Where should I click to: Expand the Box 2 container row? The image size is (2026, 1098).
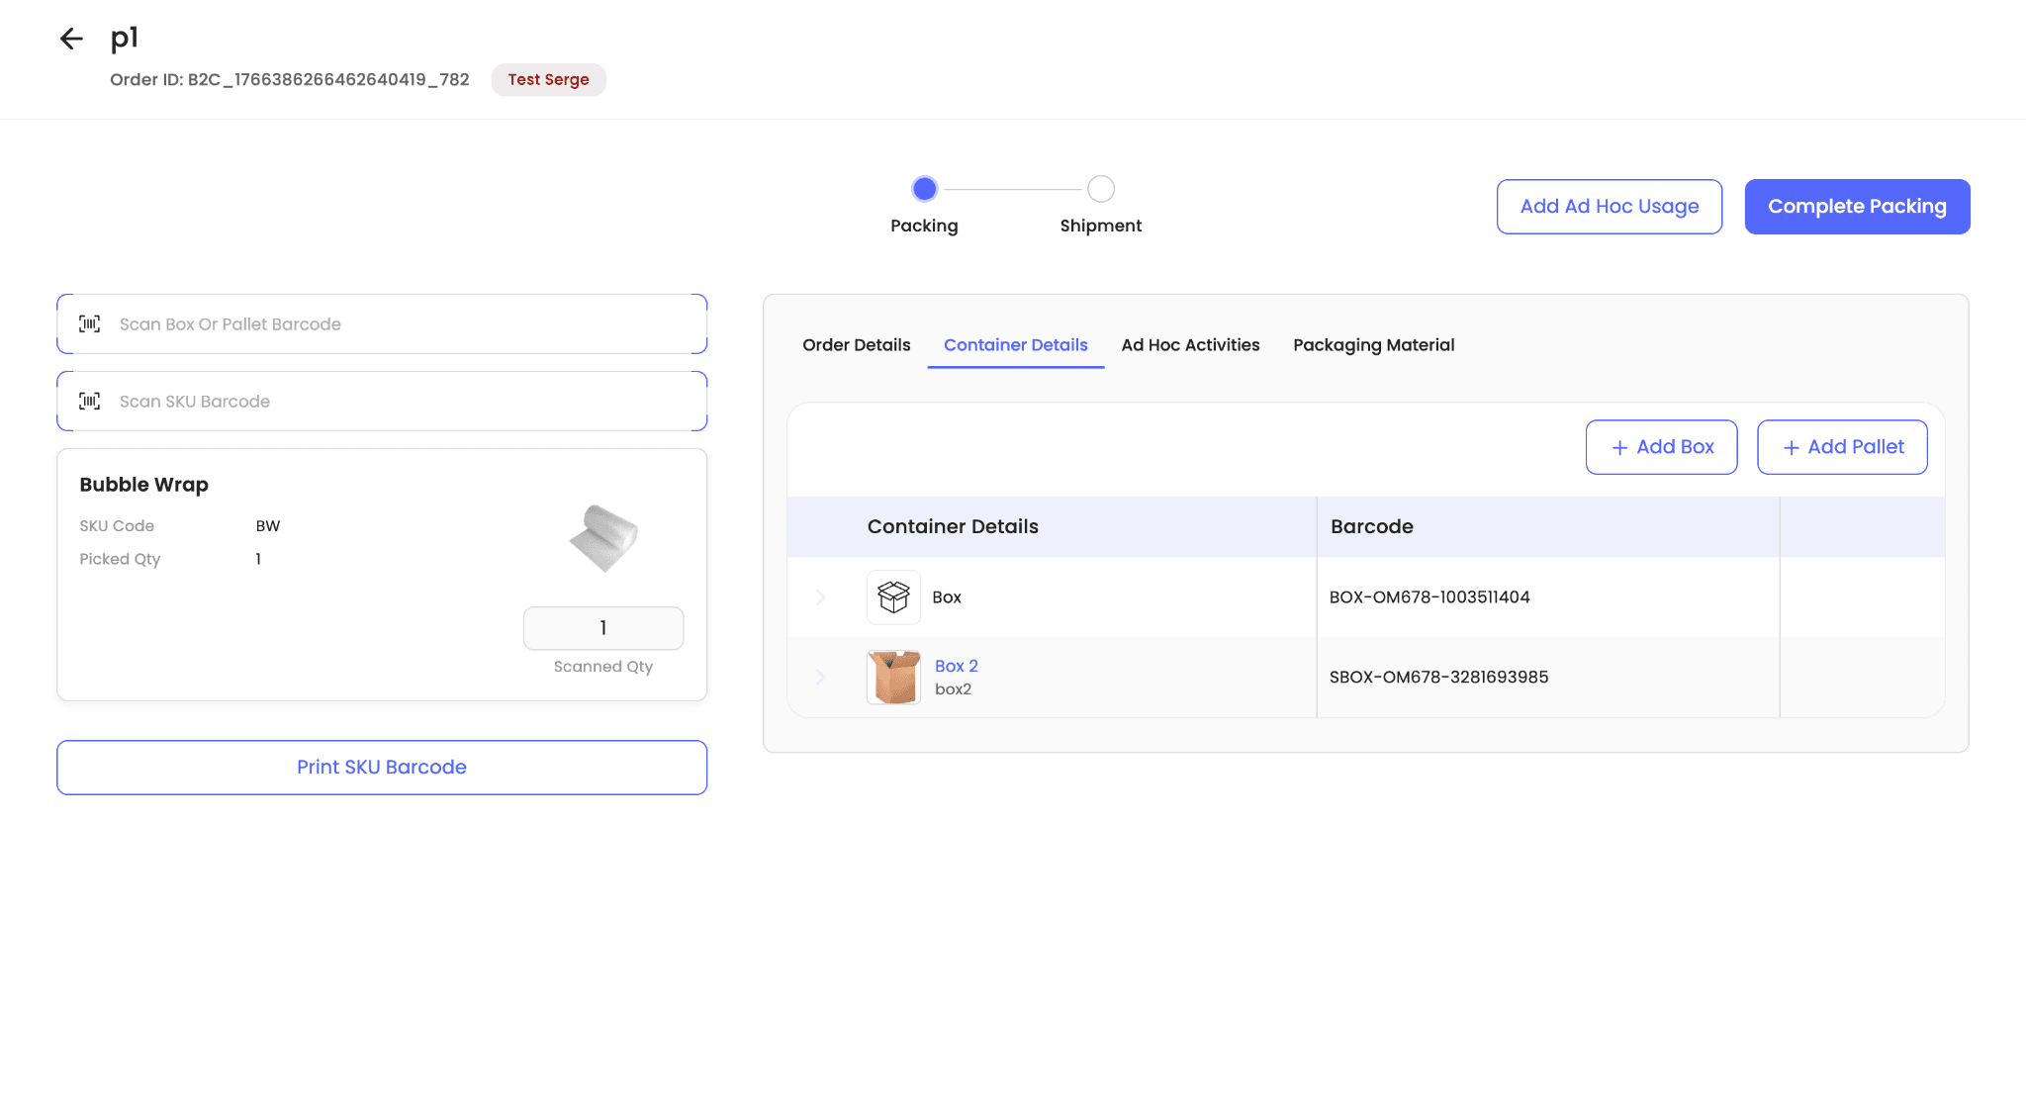[820, 678]
